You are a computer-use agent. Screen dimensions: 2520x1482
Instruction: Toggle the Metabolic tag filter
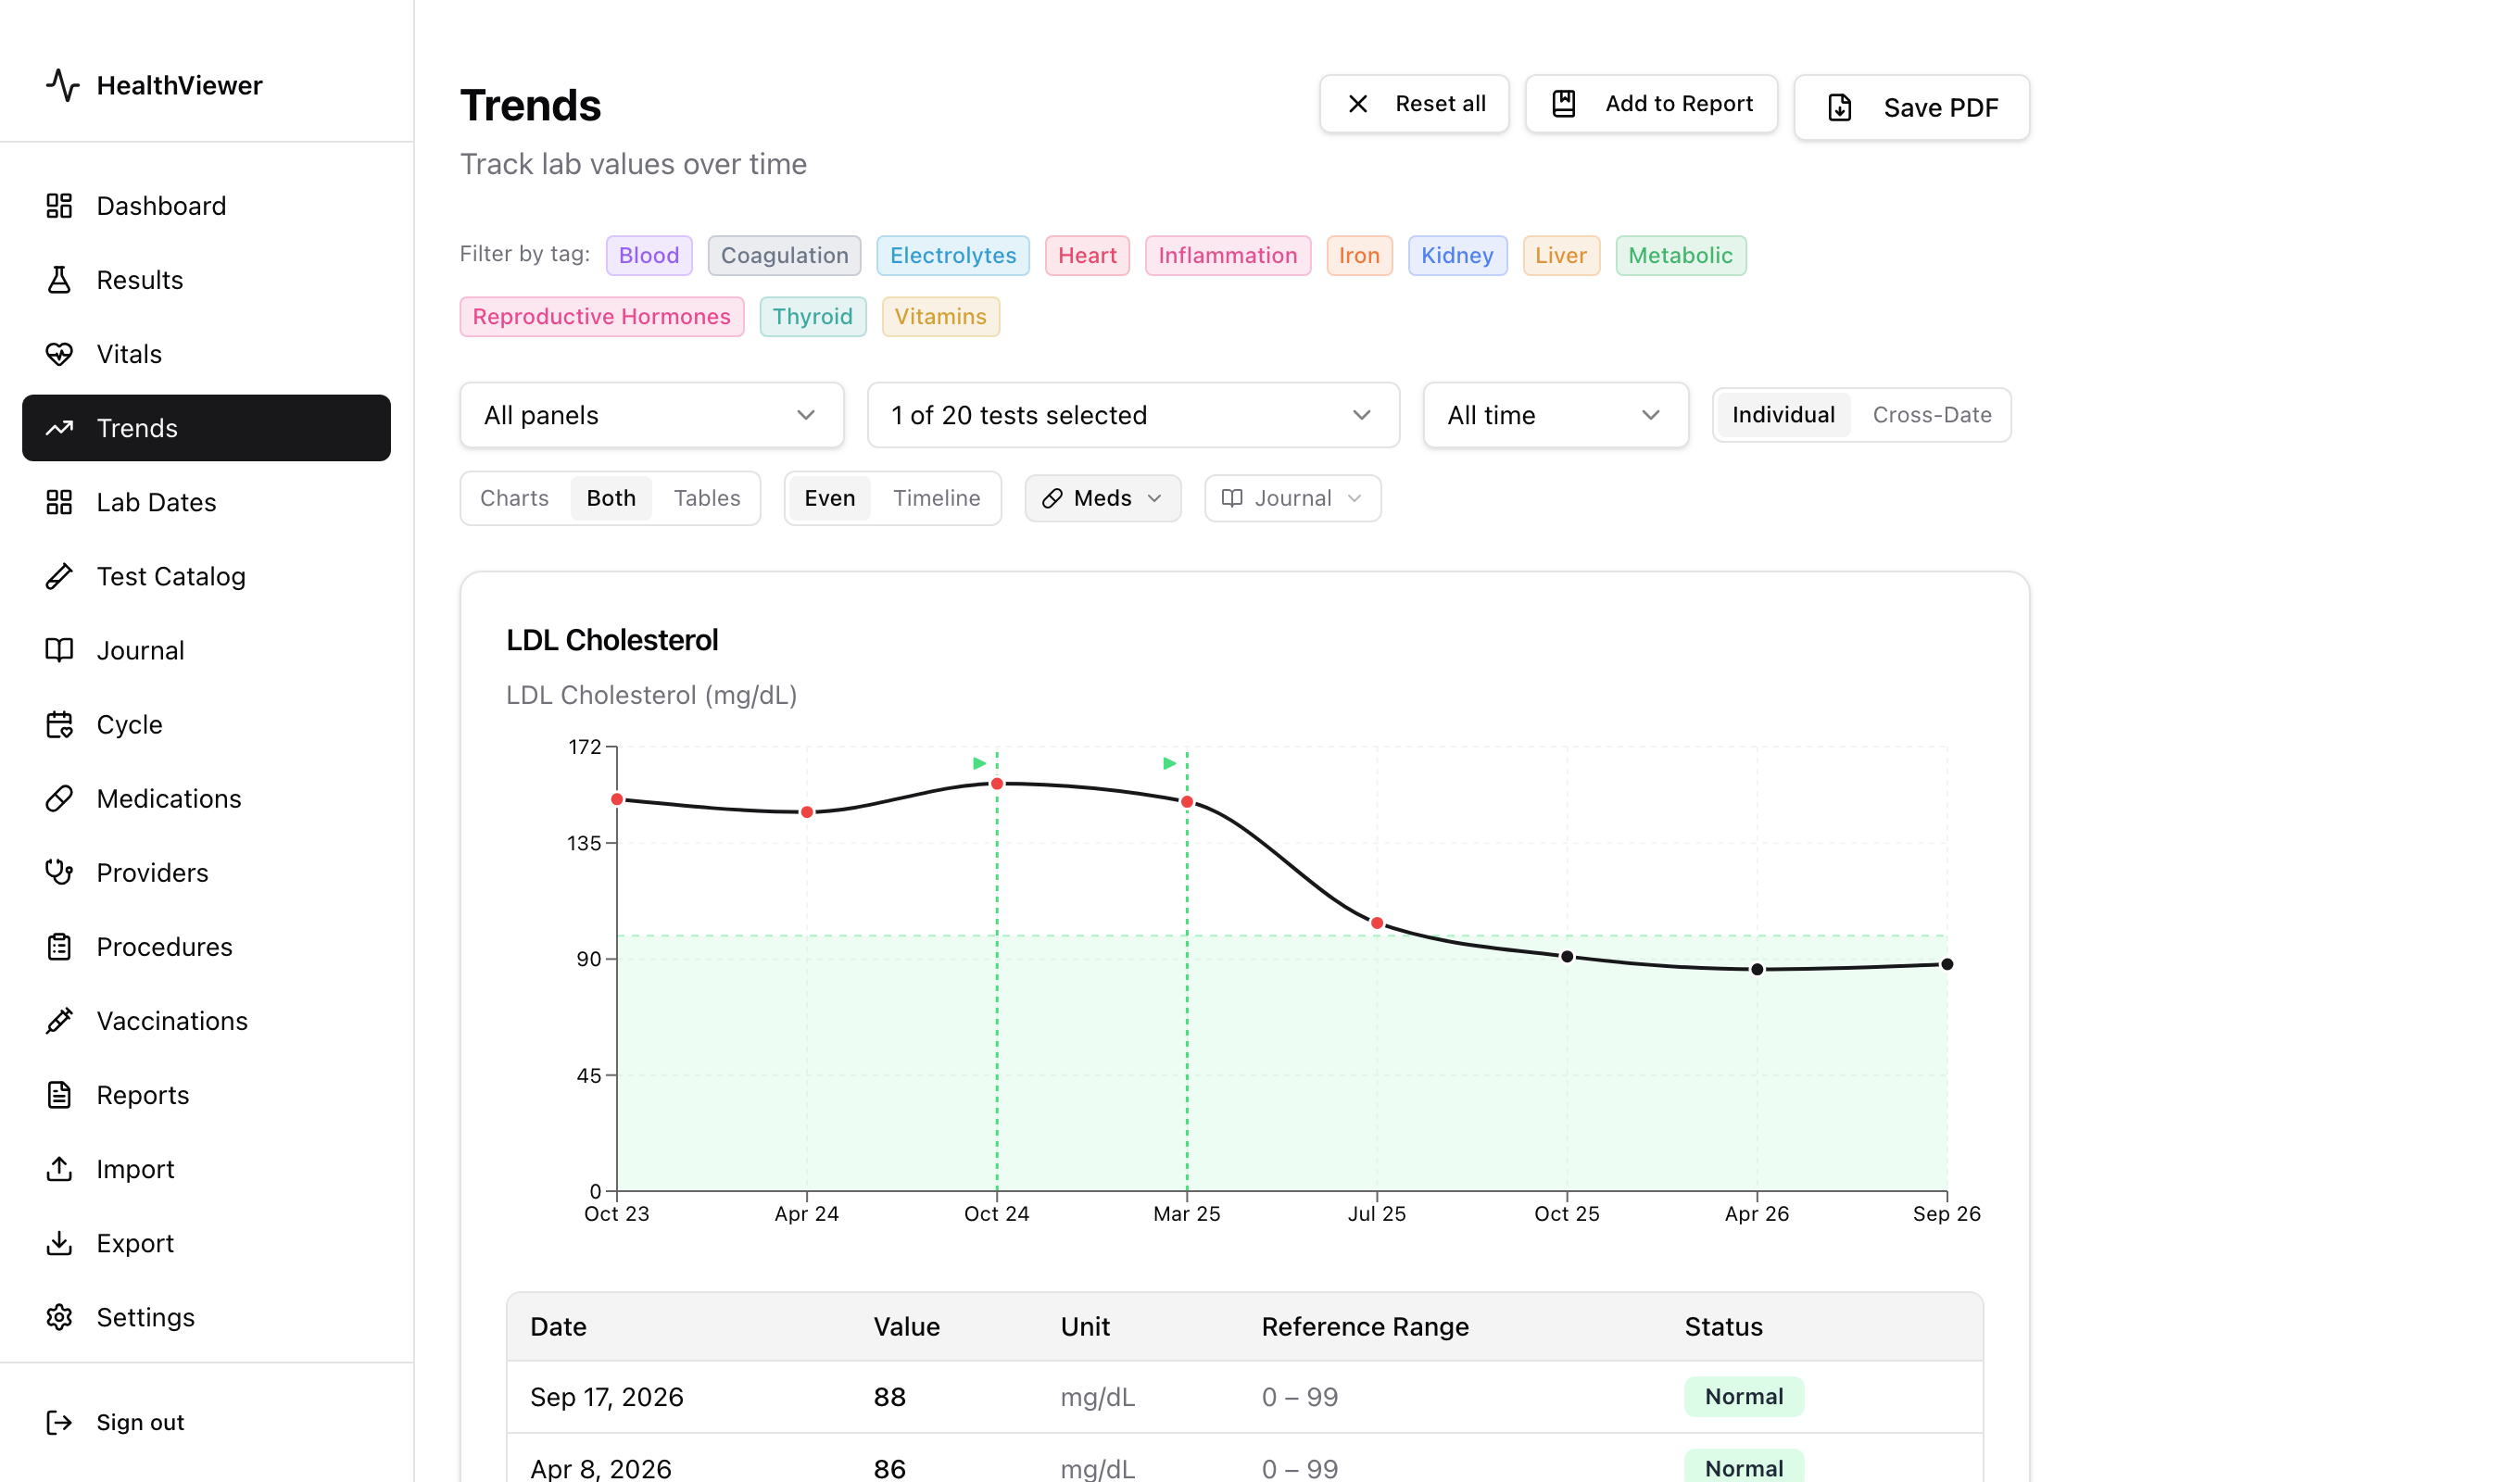click(x=1680, y=256)
